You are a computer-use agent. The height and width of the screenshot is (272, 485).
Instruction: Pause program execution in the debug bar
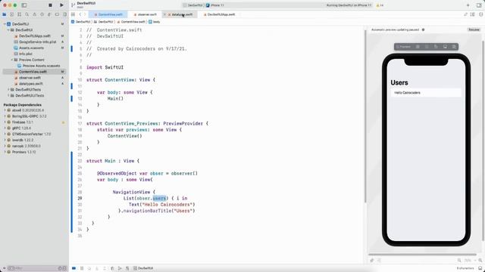[x=82, y=268]
